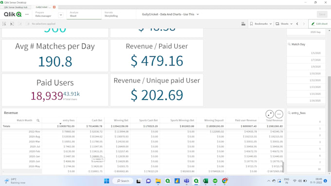331x186 pixels.
Task: Open the weather widget on taskbar
Action: (15, 181)
